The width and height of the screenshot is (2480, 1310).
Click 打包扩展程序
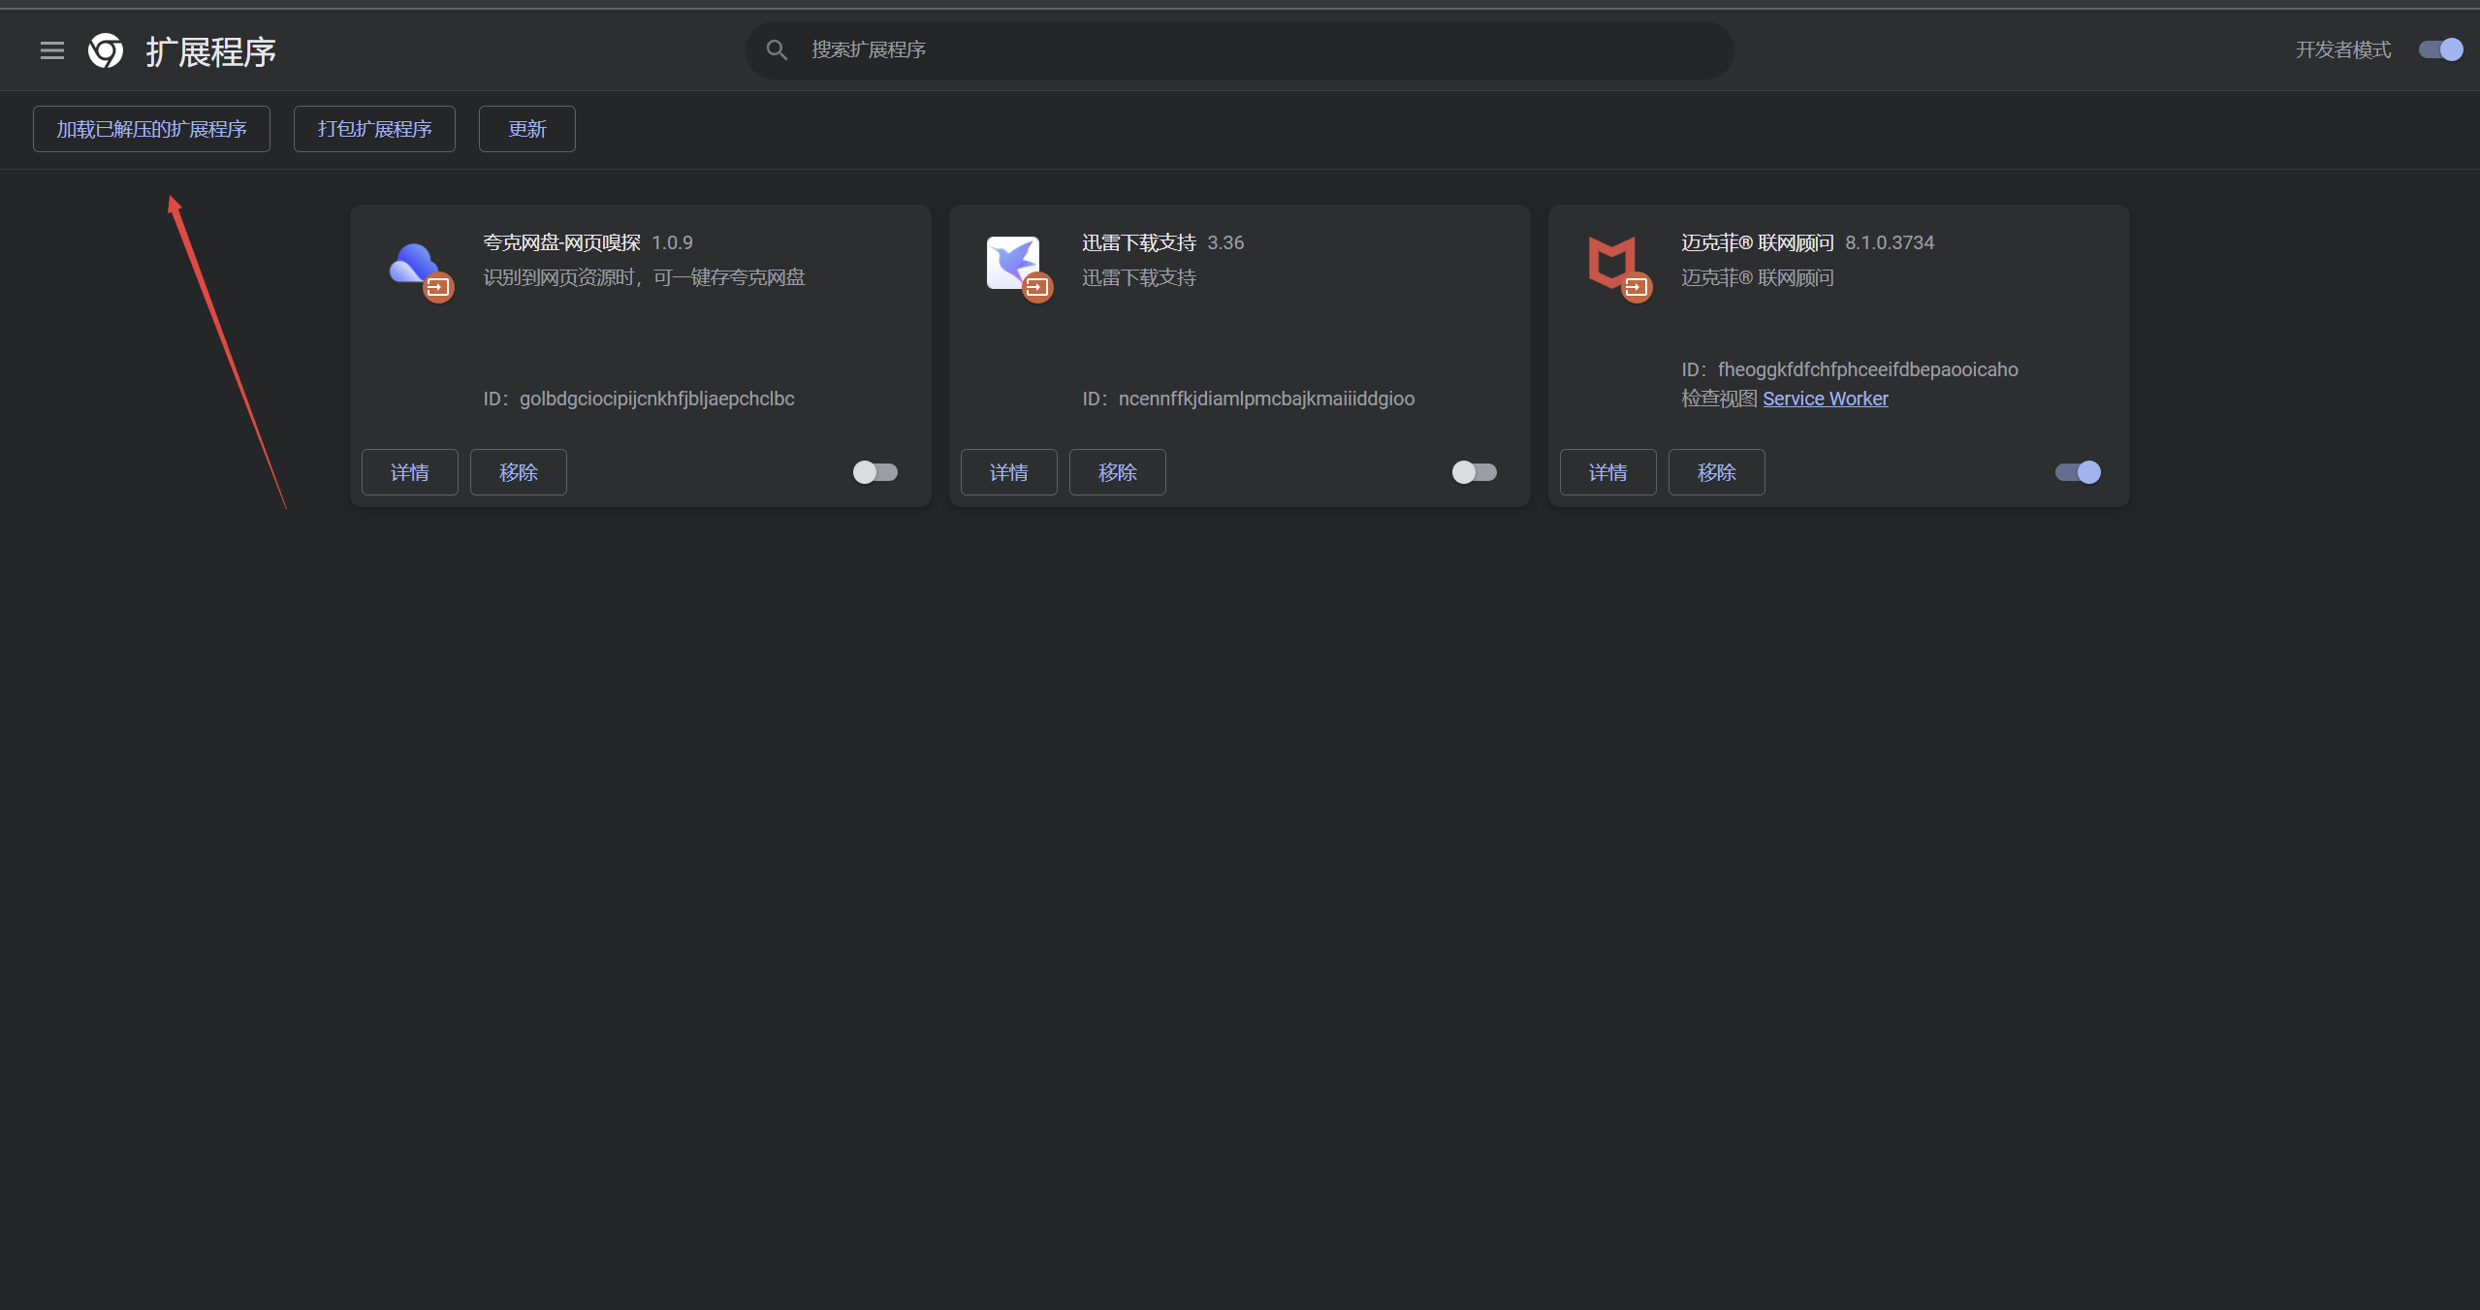pyautogui.click(x=374, y=128)
